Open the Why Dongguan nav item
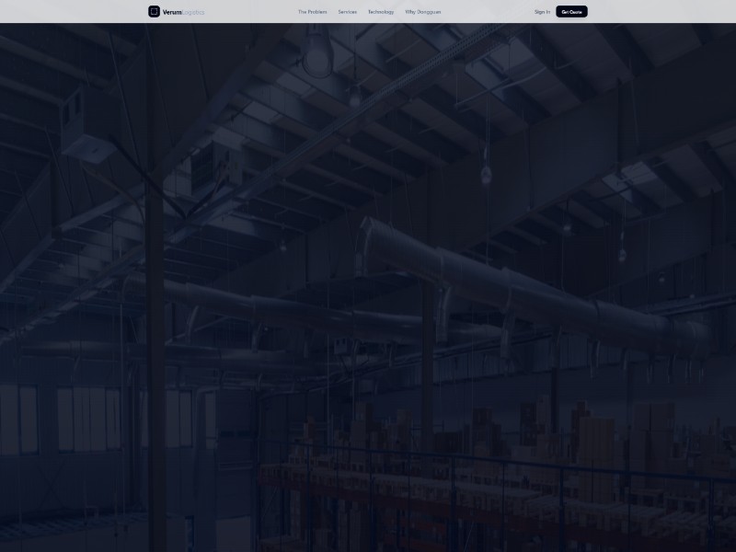The height and width of the screenshot is (552, 736). coord(423,12)
